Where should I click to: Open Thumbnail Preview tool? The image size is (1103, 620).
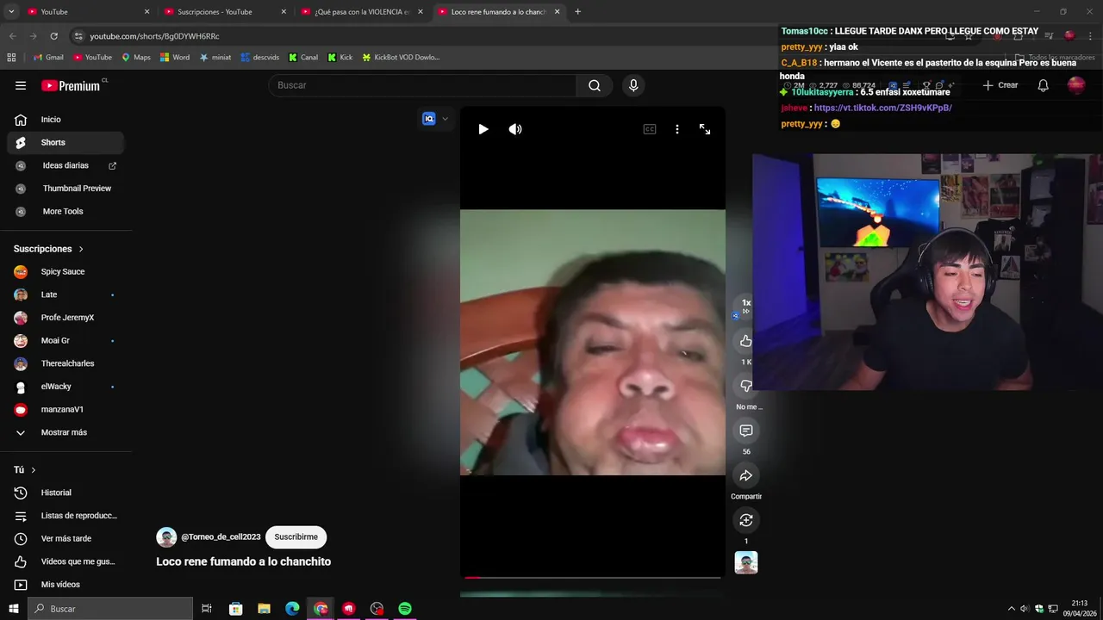pyautogui.click(x=65, y=189)
